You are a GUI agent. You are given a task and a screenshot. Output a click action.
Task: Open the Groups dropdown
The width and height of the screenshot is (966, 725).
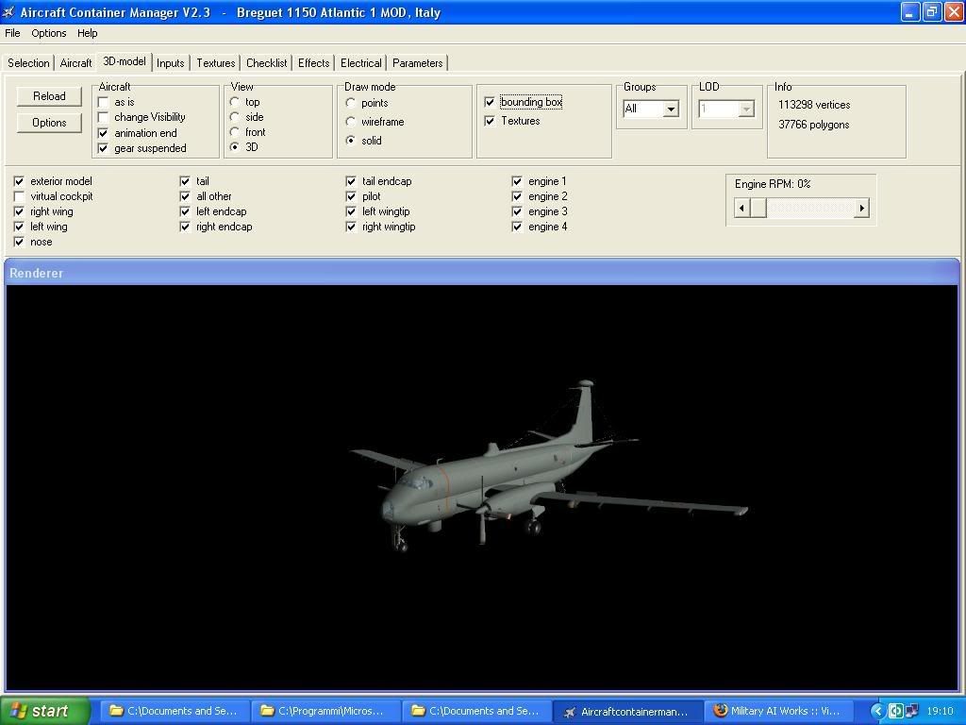pyautogui.click(x=671, y=110)
